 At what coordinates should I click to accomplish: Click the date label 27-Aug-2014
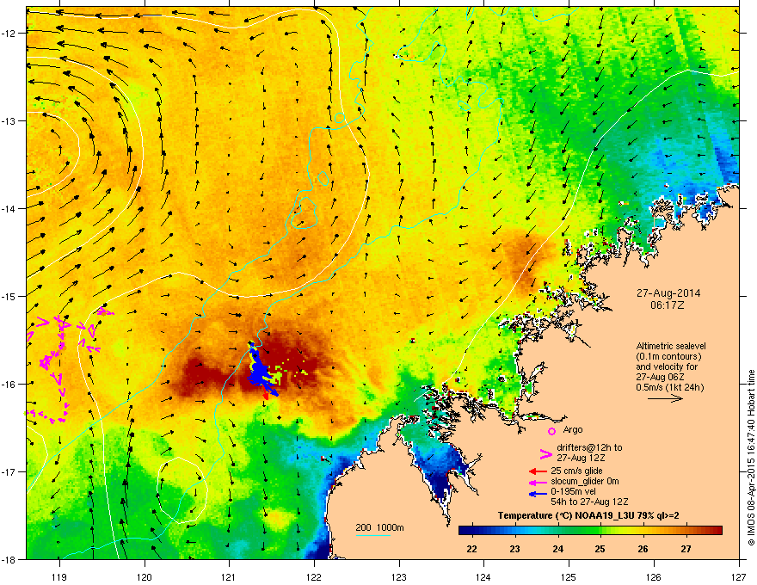[x=668, y=293]
